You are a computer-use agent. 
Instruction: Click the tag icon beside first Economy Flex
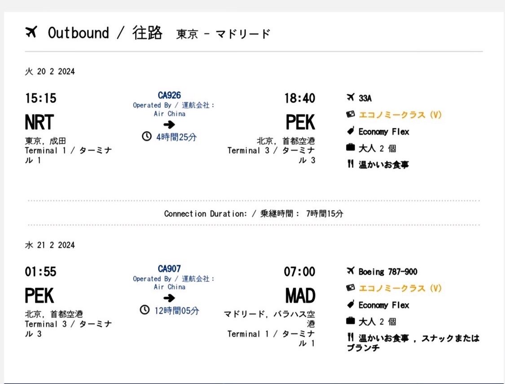[x=351, y=131]
